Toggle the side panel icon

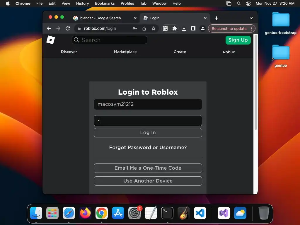[193, 28]
